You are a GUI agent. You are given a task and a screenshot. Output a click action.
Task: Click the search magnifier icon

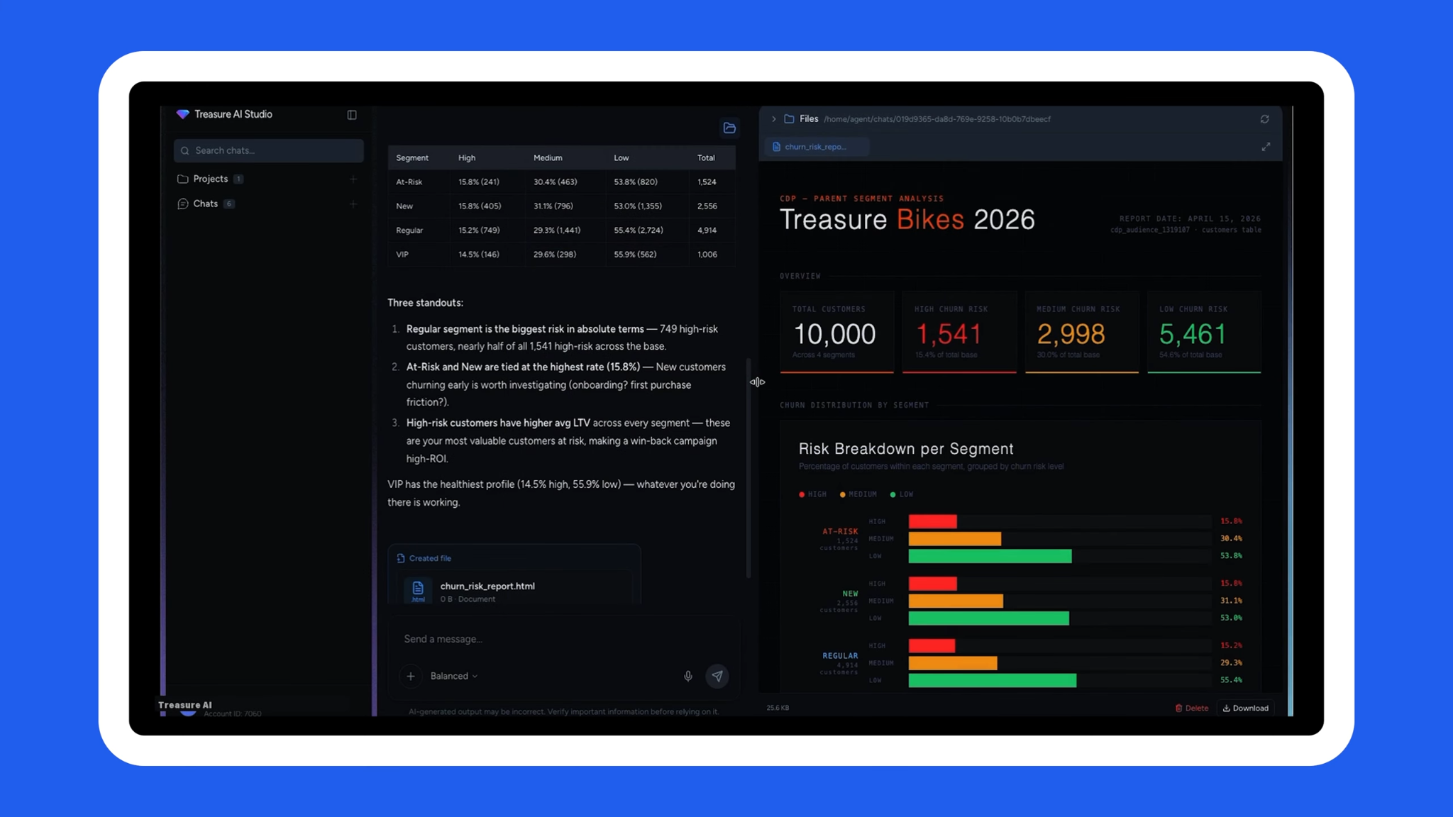(185, 151)
